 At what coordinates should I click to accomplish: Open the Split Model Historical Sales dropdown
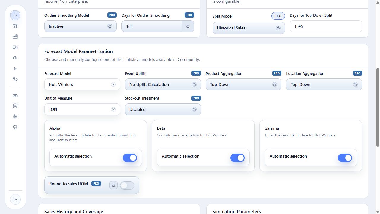tap(249, 28)
